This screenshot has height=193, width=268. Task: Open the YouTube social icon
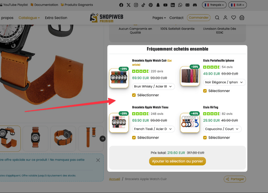(165, 5)
